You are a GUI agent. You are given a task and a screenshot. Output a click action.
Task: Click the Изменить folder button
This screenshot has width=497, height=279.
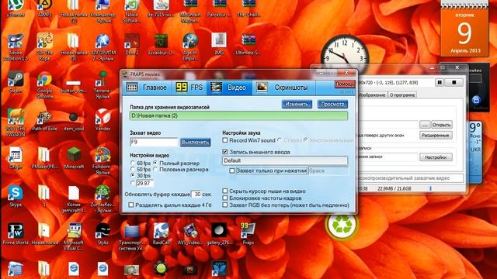pyautogui.click(x=297, y=104)
